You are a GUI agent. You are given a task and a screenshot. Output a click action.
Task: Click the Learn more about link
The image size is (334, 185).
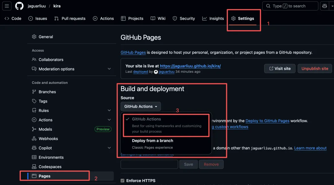pos(310,148)
